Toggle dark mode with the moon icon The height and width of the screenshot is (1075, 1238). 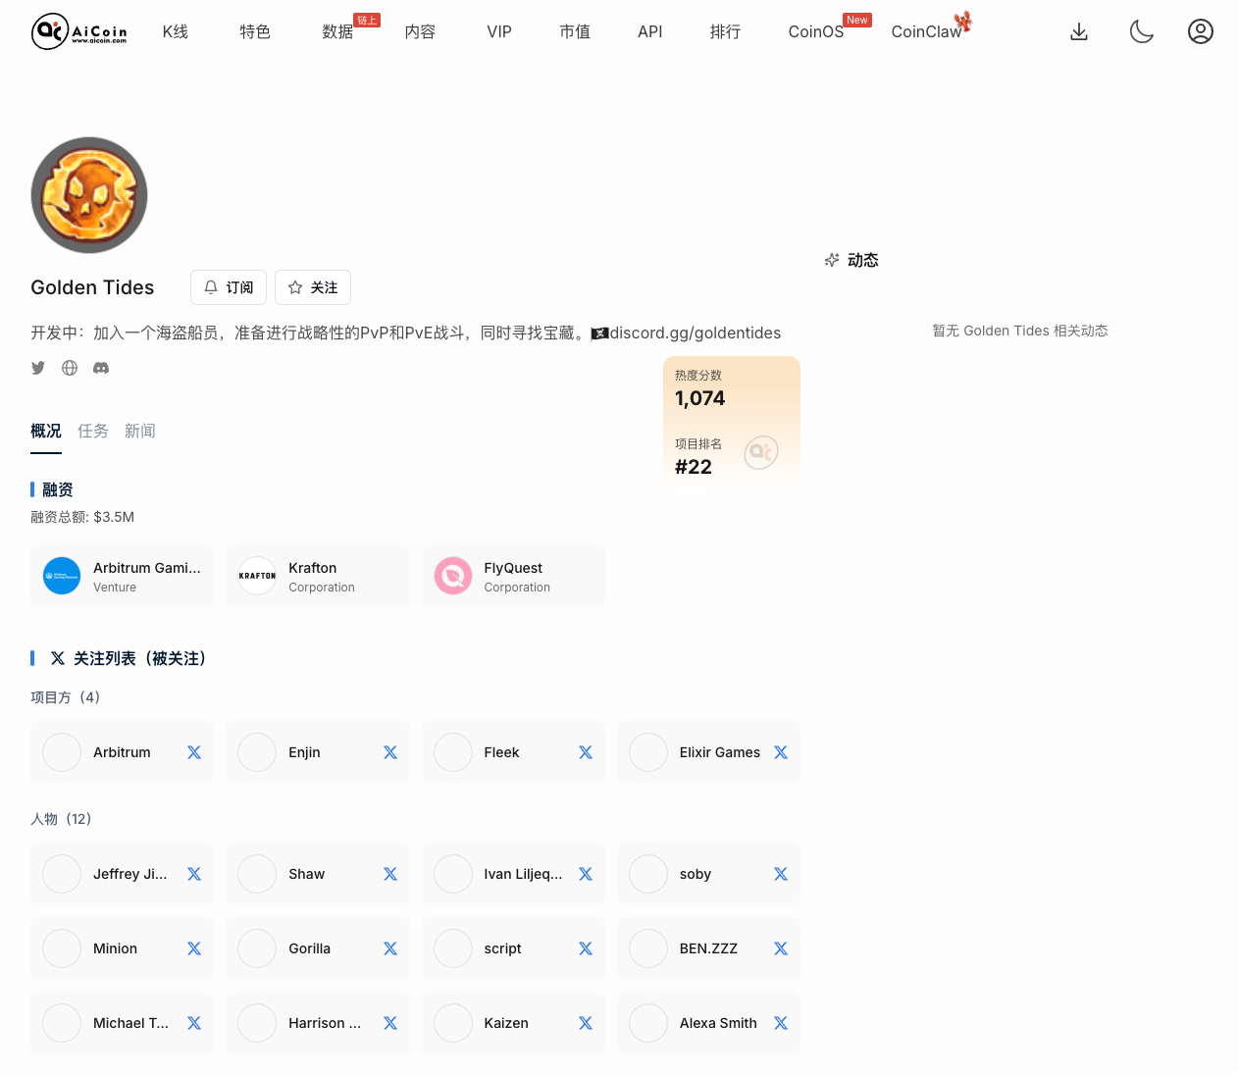point(1141,30)
